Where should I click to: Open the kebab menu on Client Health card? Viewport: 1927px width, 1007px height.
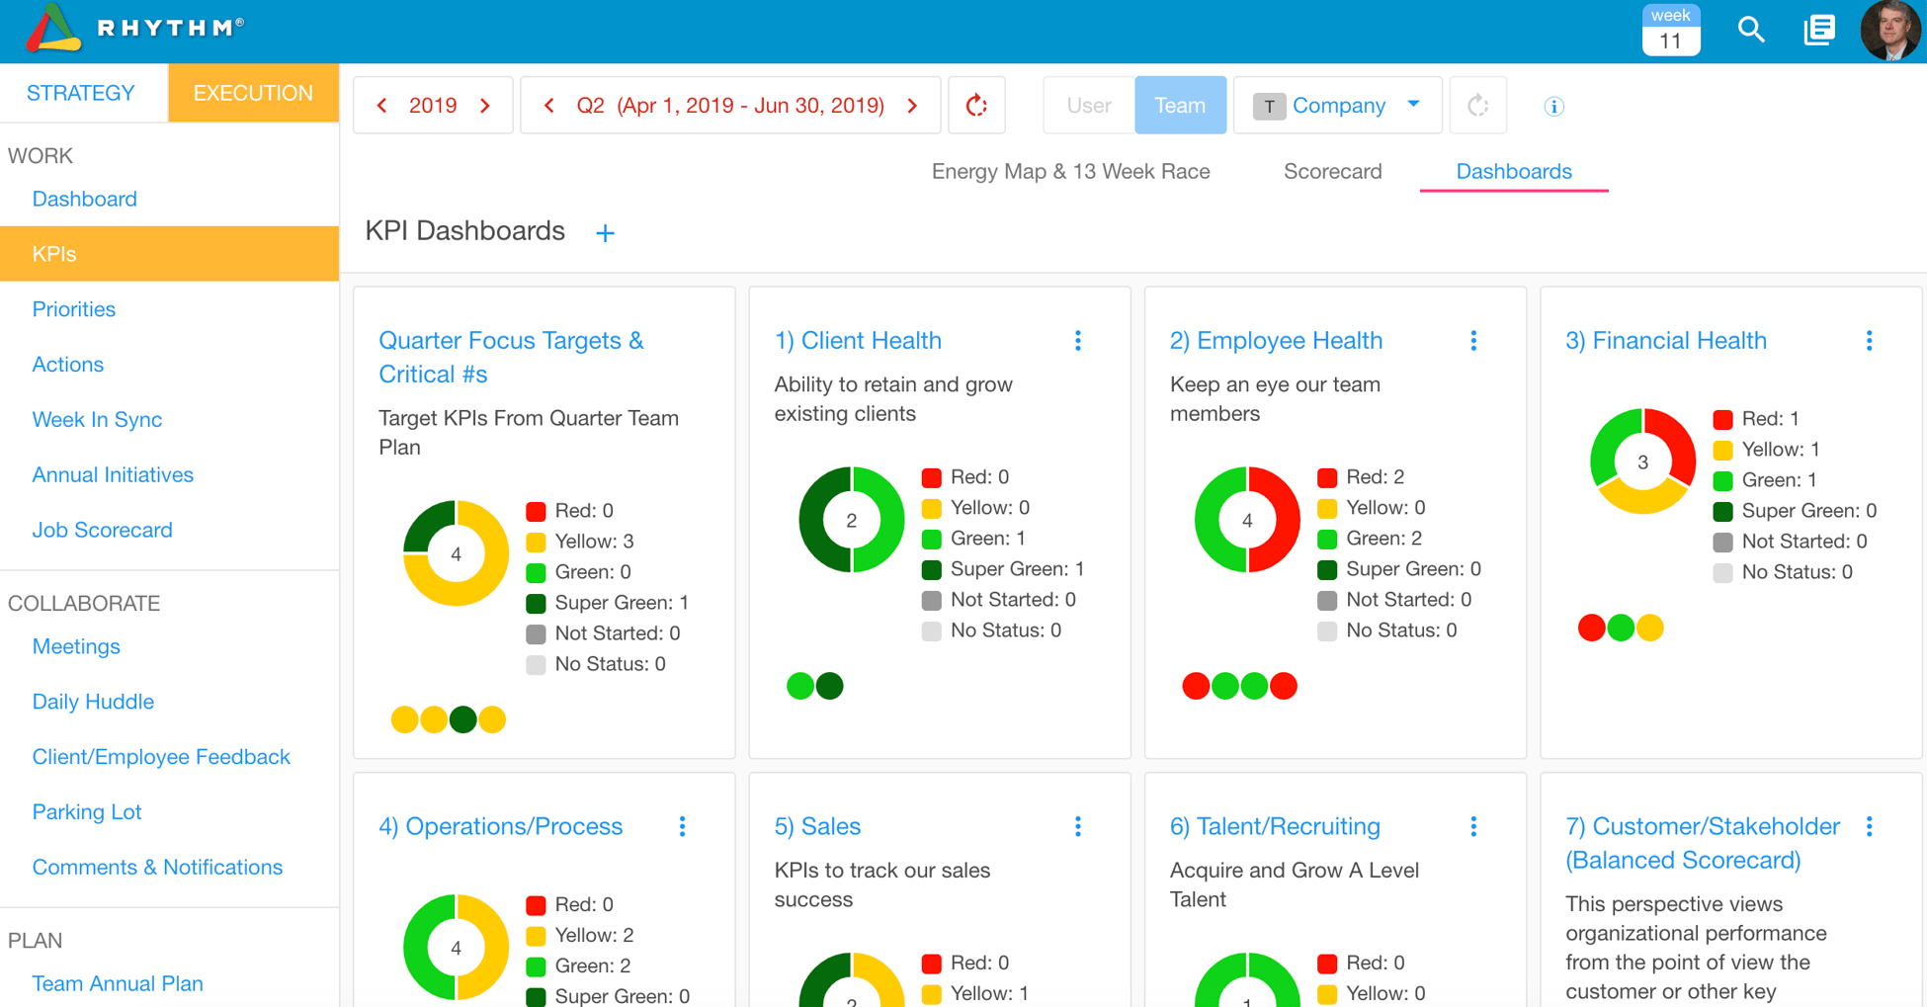pyautogui.click(x=1077, y=340)
